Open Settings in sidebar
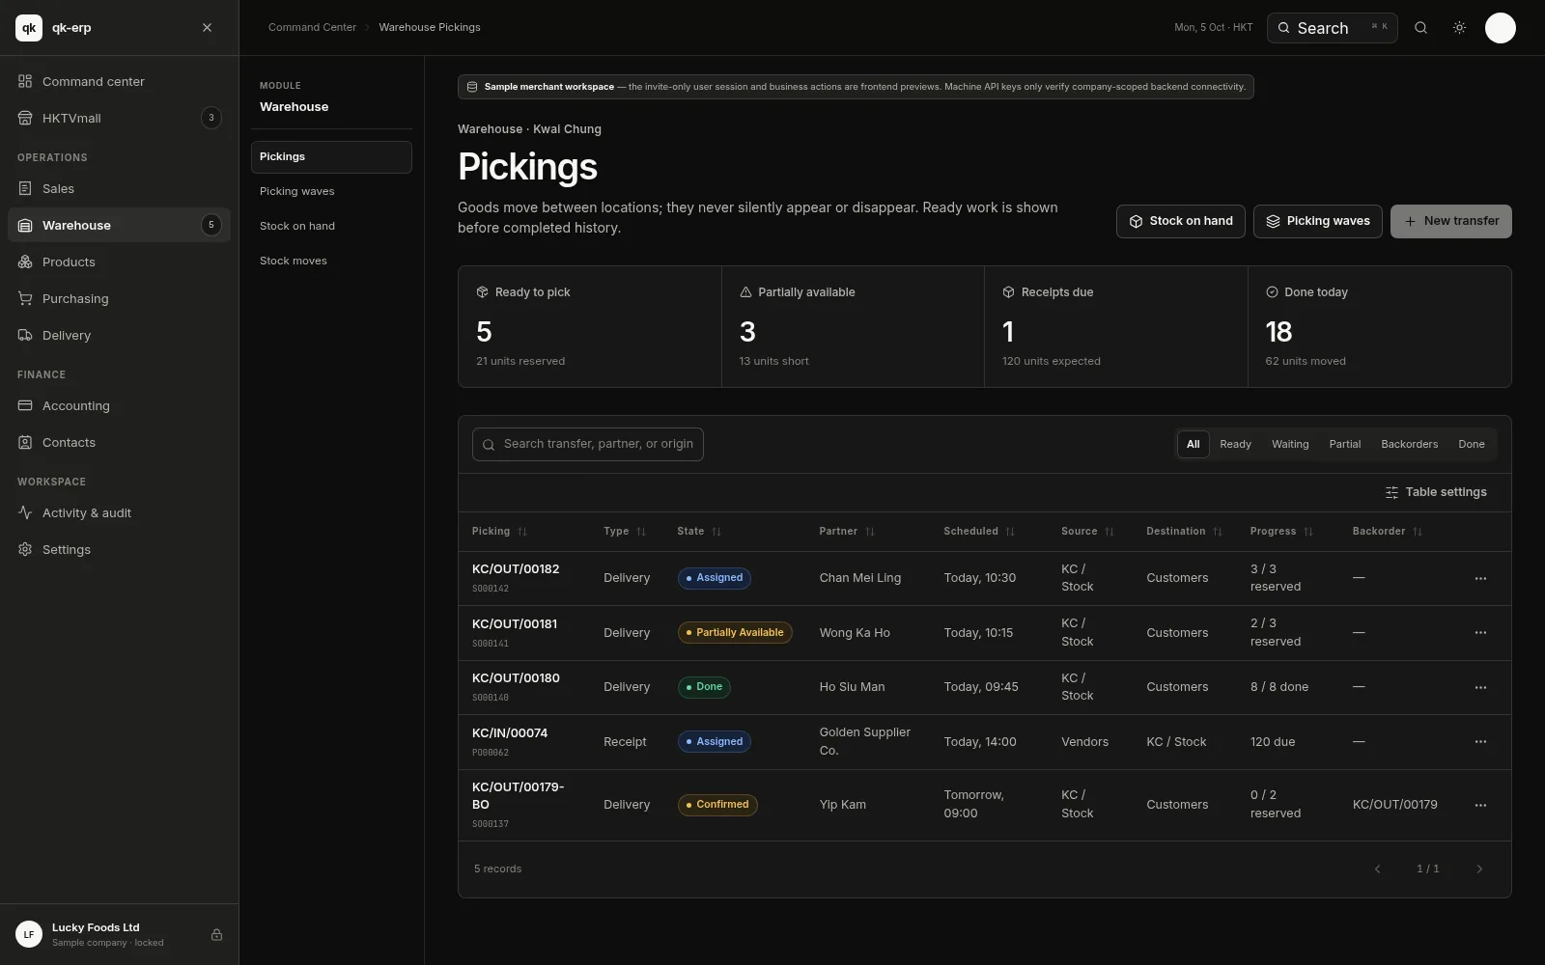This screenshot has width=1545, height=965. coord(119,550)
